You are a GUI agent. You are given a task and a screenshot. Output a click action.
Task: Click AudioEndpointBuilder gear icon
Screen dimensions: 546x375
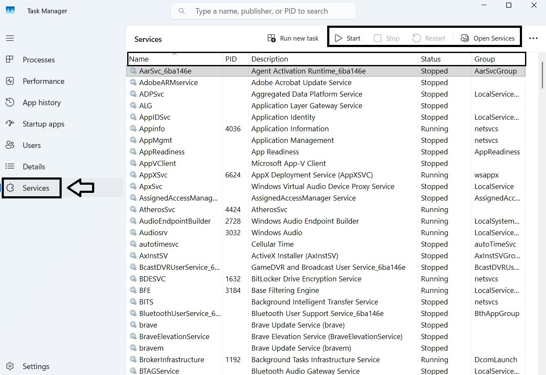pyautogui.click(x=133, y=221)
